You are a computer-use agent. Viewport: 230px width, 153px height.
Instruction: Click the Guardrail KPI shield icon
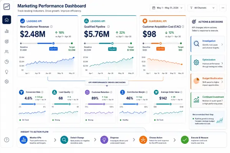click(x=145, y=21)
